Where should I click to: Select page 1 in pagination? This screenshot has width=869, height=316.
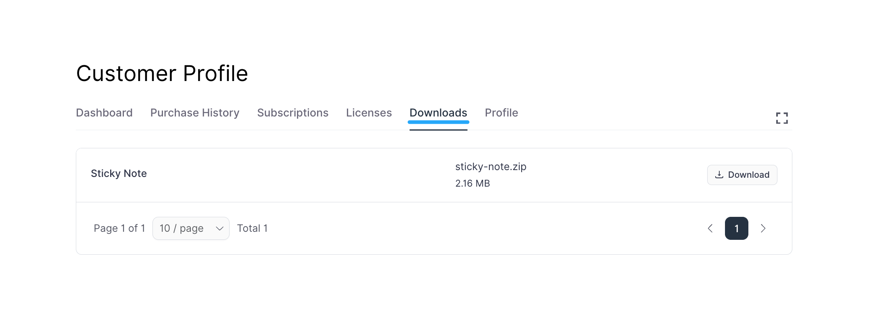(x=737, y=228)
